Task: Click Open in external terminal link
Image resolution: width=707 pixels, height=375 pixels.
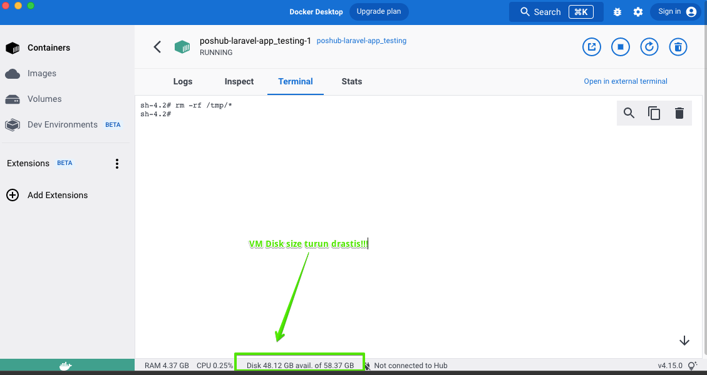Action: (626, 81)
